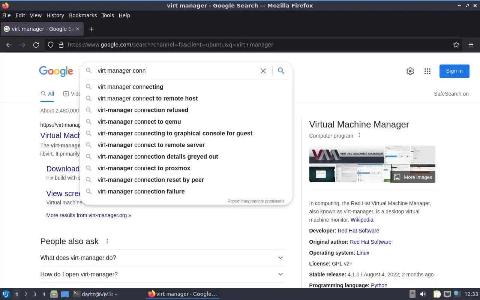
Task: Click the Firefox back arrow button
Action: coord(9,45)
